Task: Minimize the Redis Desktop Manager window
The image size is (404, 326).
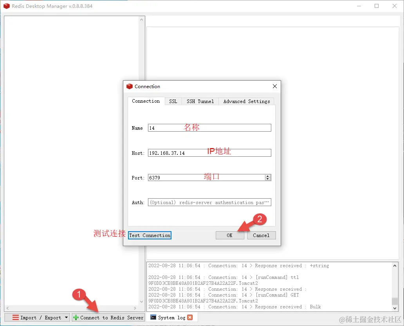Action: pyautogui.click(x=359, y=6)
